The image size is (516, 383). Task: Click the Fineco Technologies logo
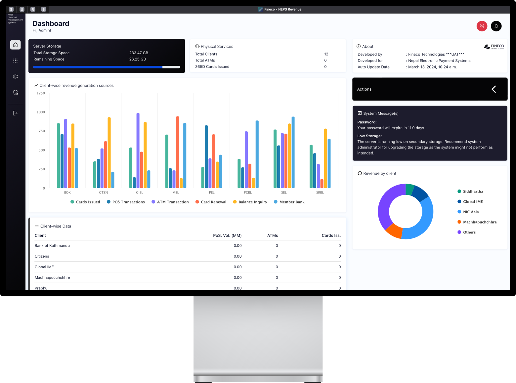[494, 46]
